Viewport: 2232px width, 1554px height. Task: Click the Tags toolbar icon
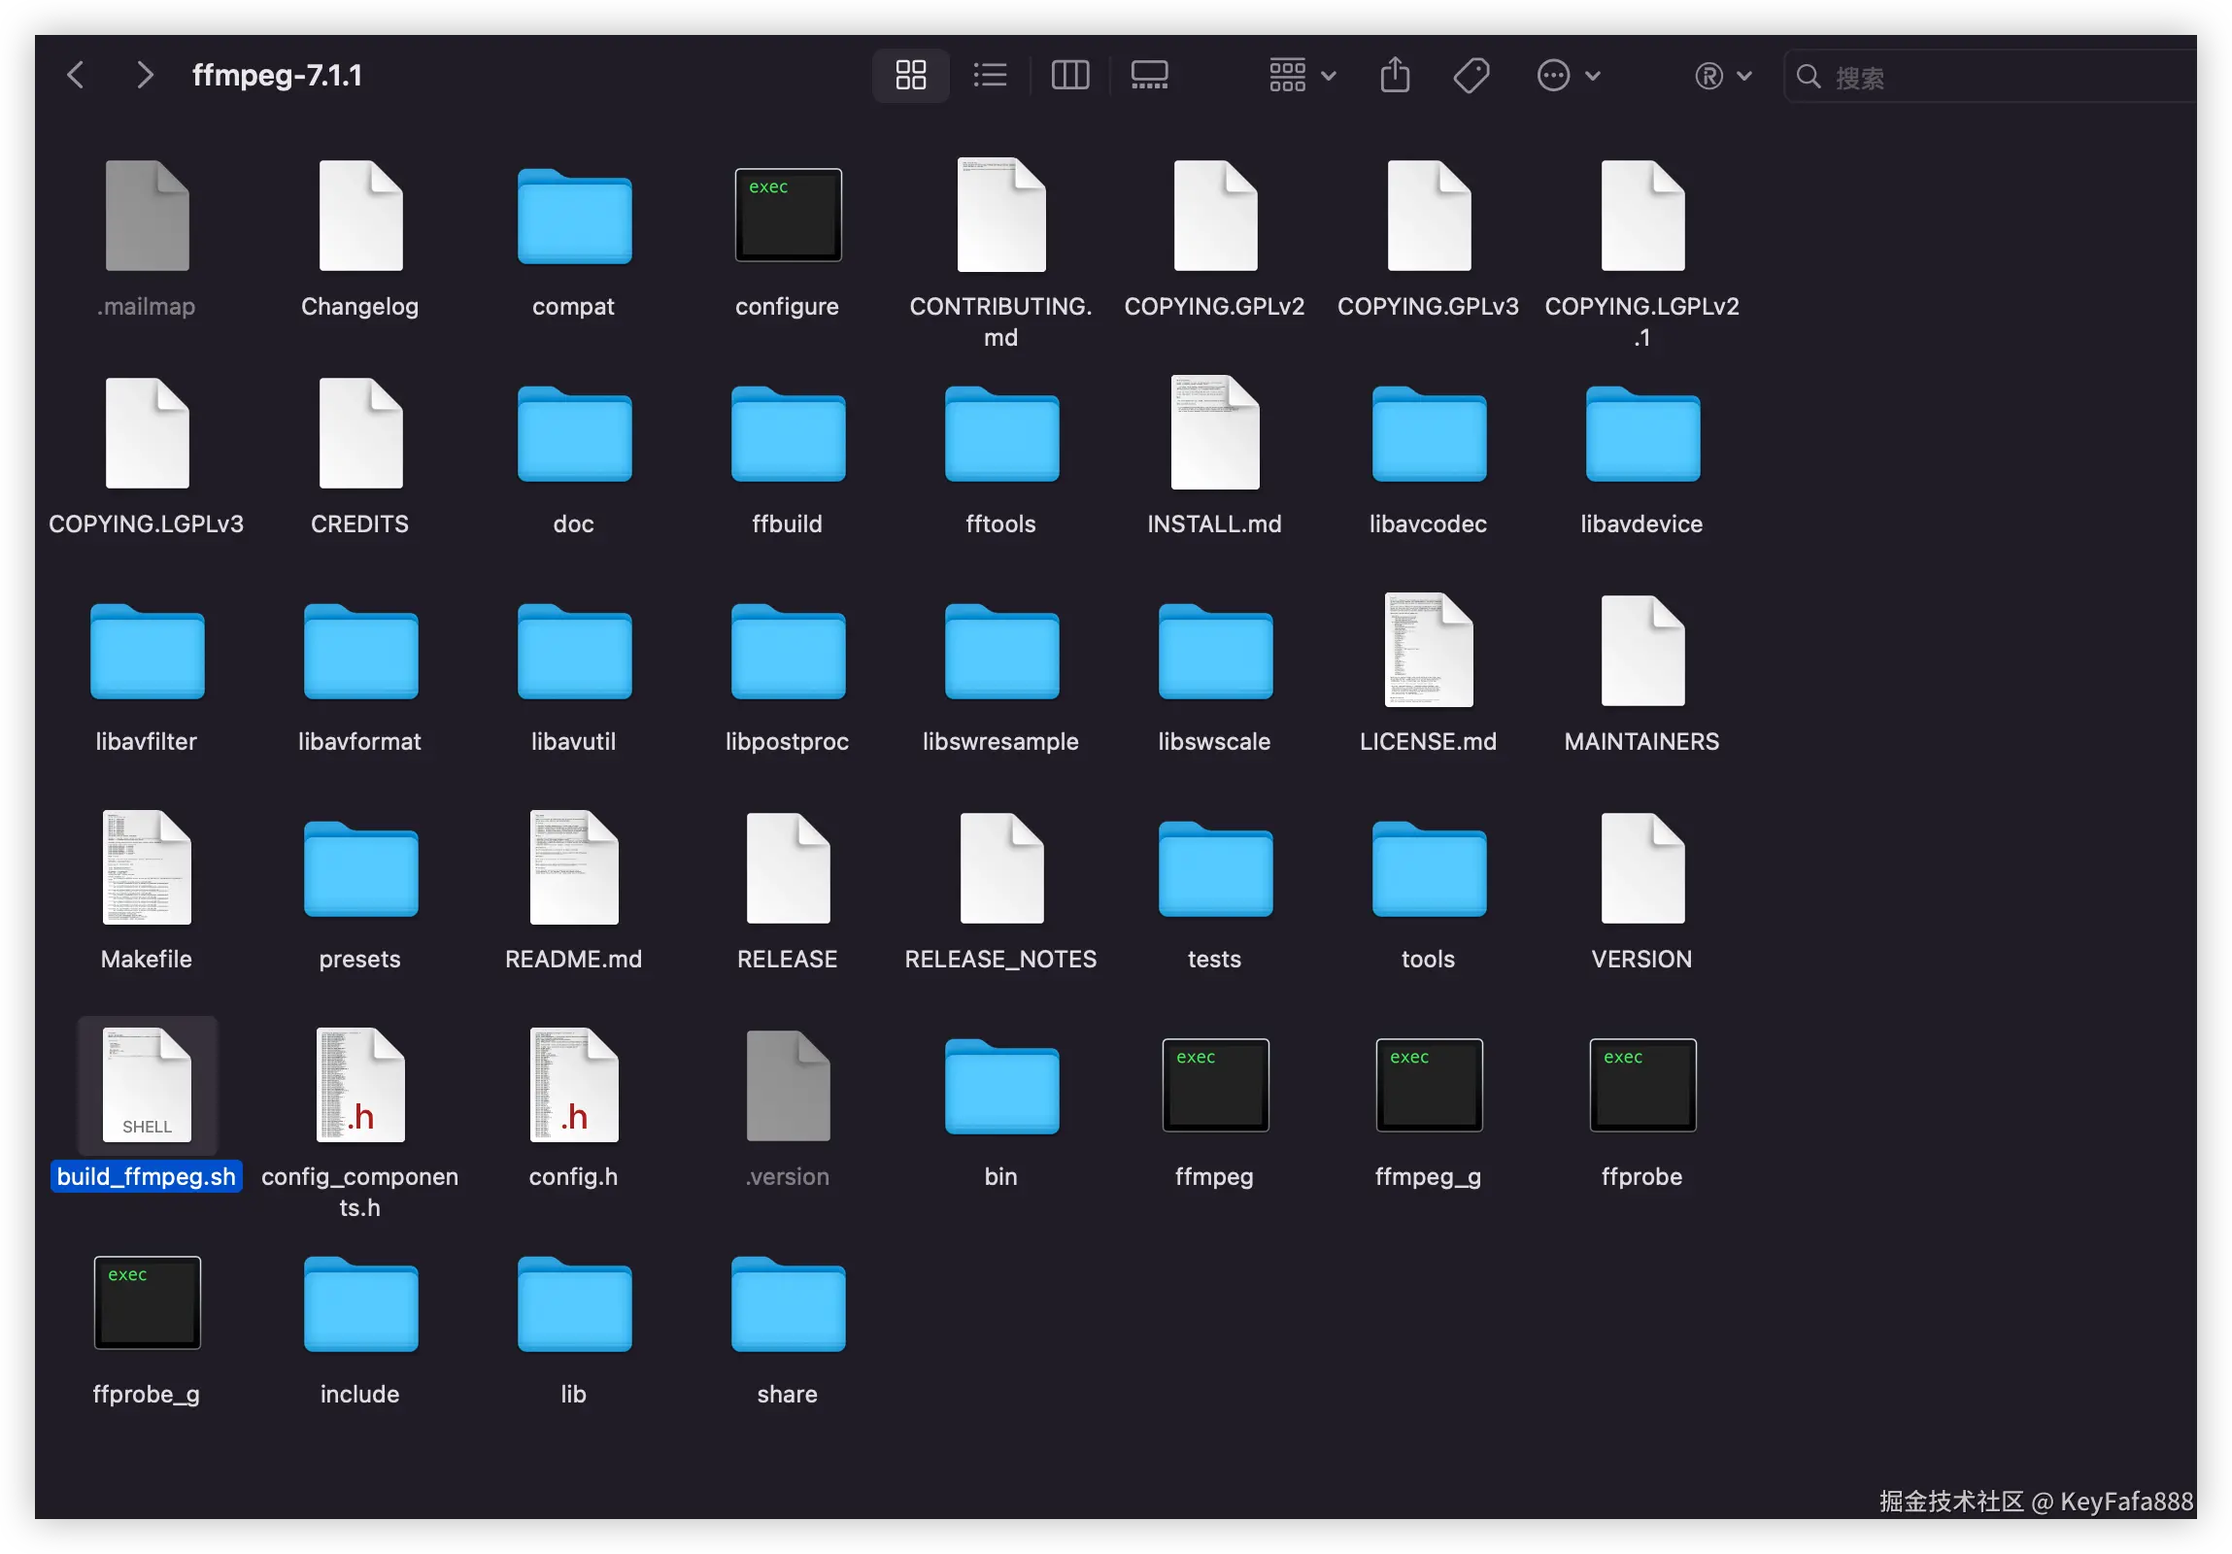click(1471, 75)
